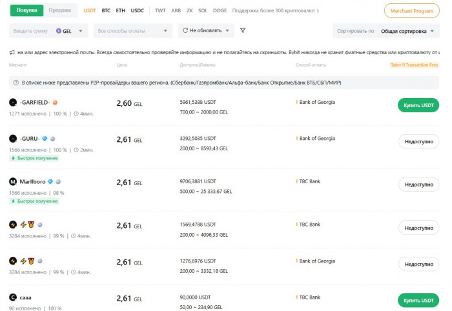
Task: Select SOL coin tab
Action: 203,11
